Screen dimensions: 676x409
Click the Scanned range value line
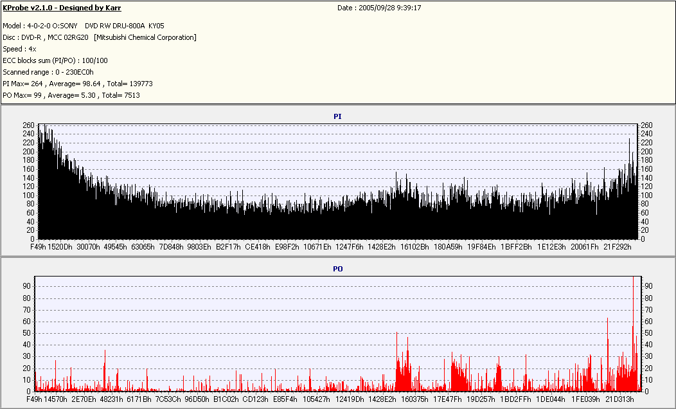click(48, 72)
